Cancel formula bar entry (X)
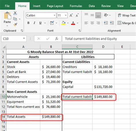The image size is (136, 131). coord(39,39)
